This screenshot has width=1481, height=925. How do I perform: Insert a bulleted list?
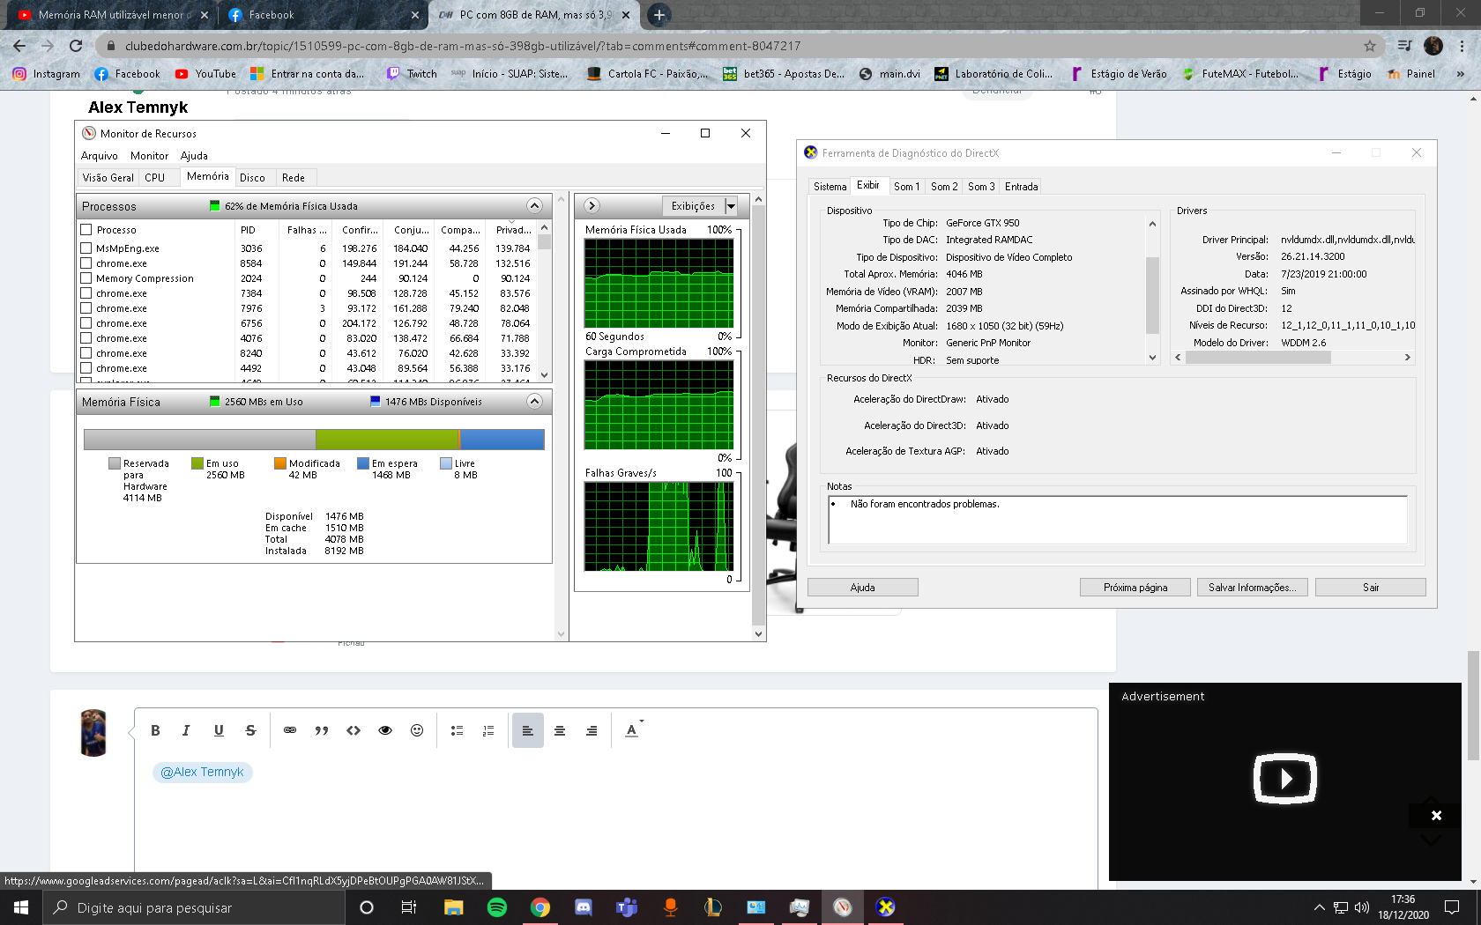457,730
